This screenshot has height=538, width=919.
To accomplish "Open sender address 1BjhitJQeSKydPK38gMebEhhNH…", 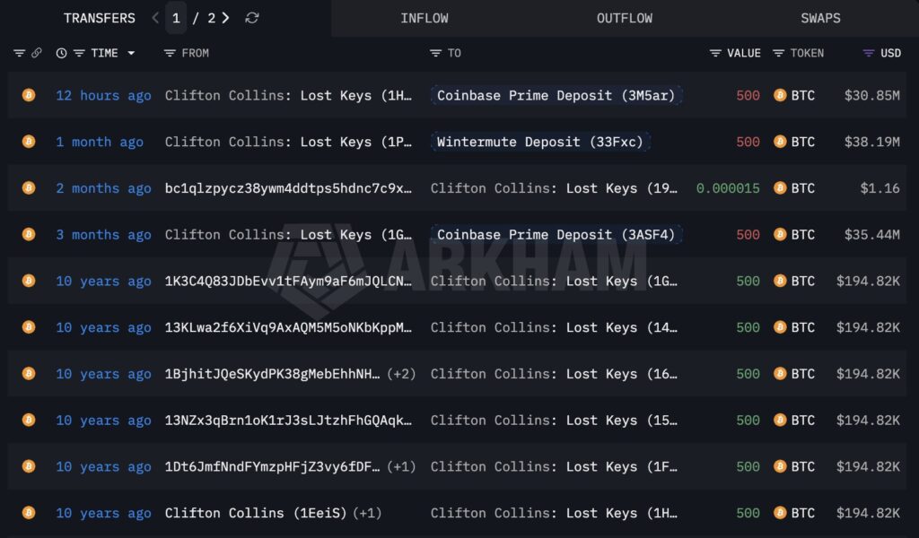I will [273, 374].
